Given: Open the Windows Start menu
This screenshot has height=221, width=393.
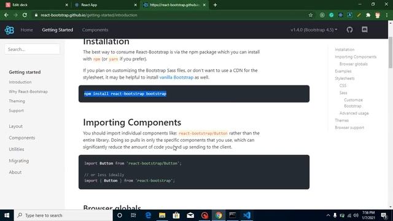Looking at the screenshot, I should (7, 215).
